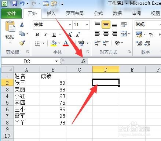
Task: Open the fill color dropdown arrow
Action: [59, 43]
